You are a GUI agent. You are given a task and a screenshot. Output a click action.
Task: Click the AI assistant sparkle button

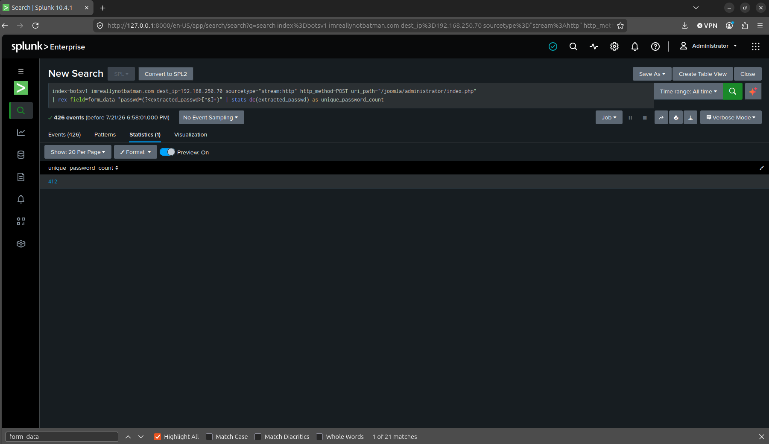pos(753,91)
